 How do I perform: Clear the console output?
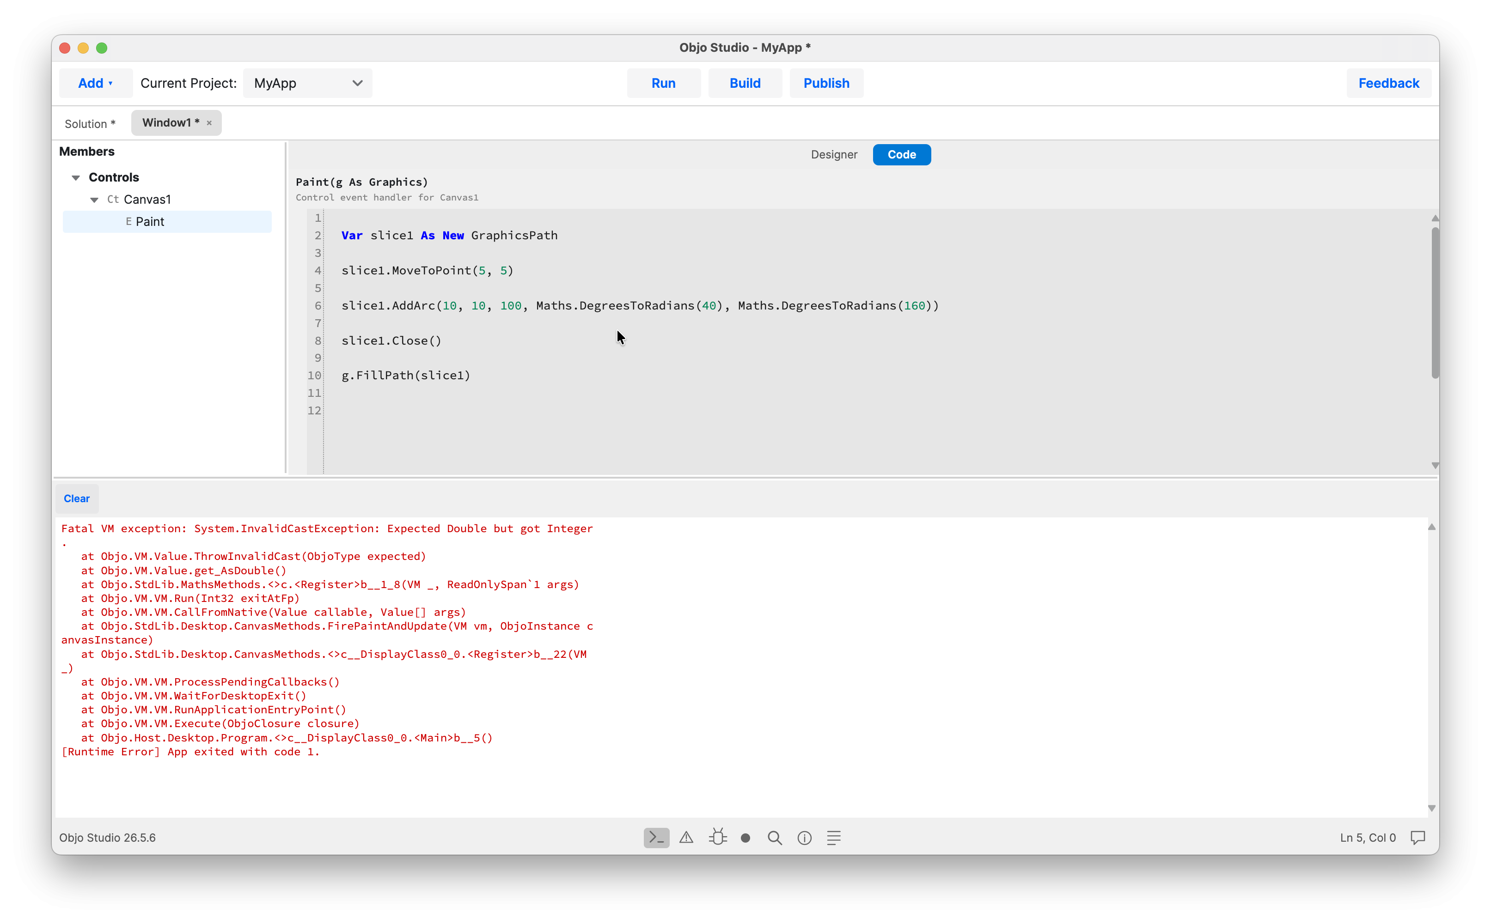pyautogui.click(x=77, y=498)
